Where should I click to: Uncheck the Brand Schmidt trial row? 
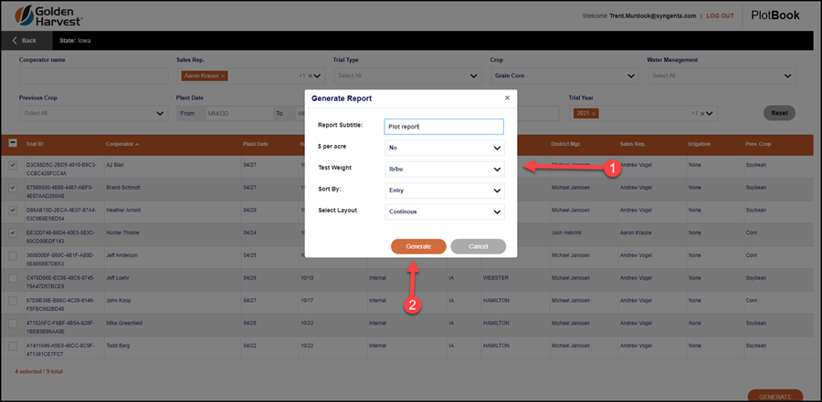(x=13, y=188)
